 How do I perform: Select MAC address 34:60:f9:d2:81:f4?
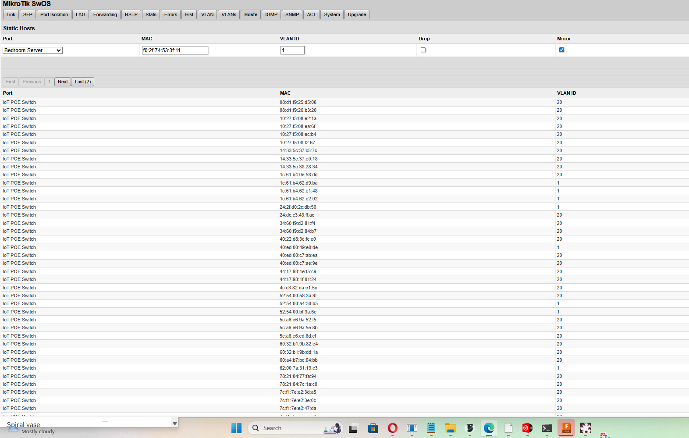[298, 223]
